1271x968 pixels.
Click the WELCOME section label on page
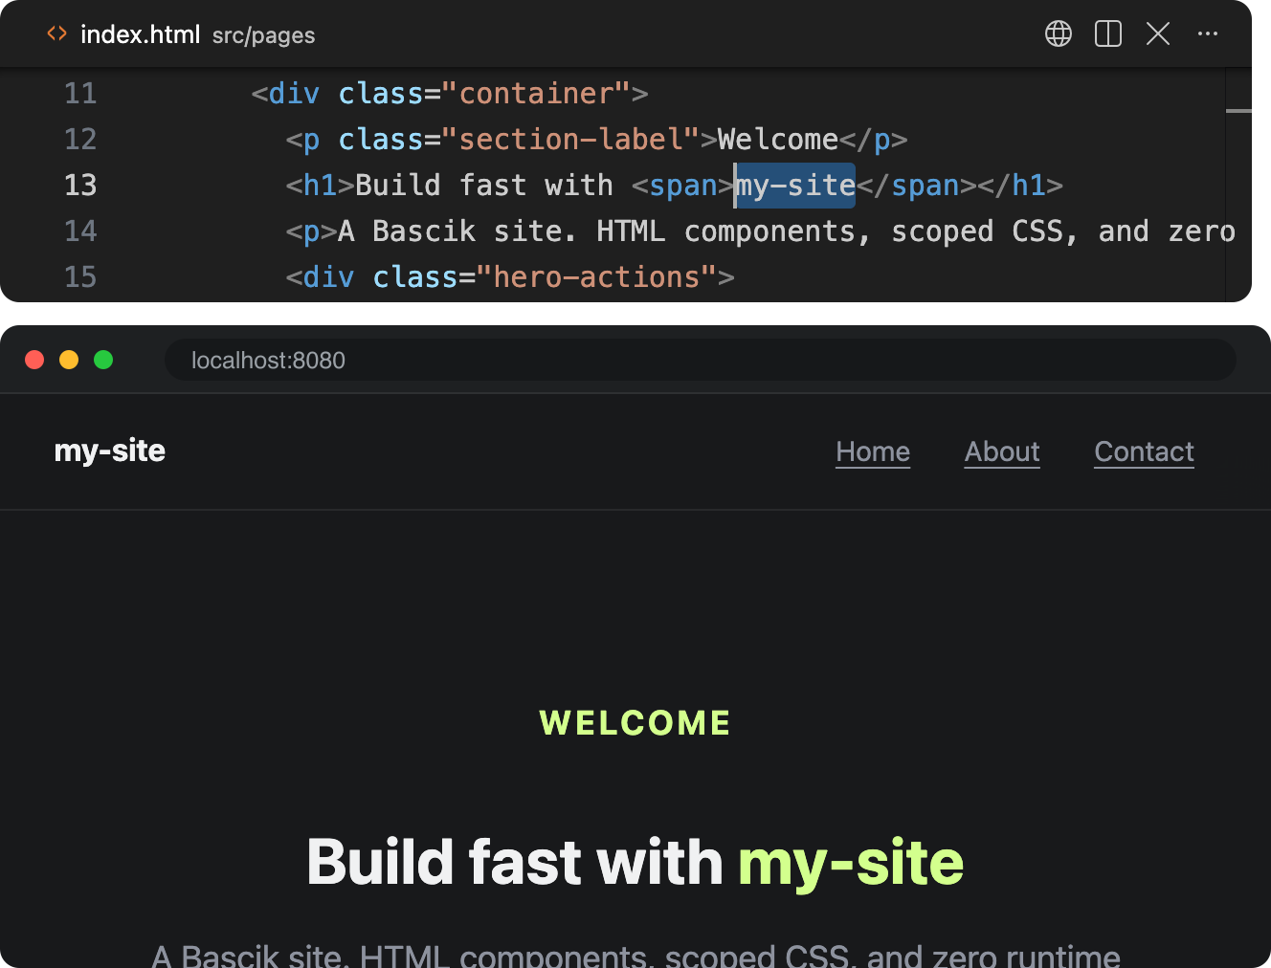(635, 722)
